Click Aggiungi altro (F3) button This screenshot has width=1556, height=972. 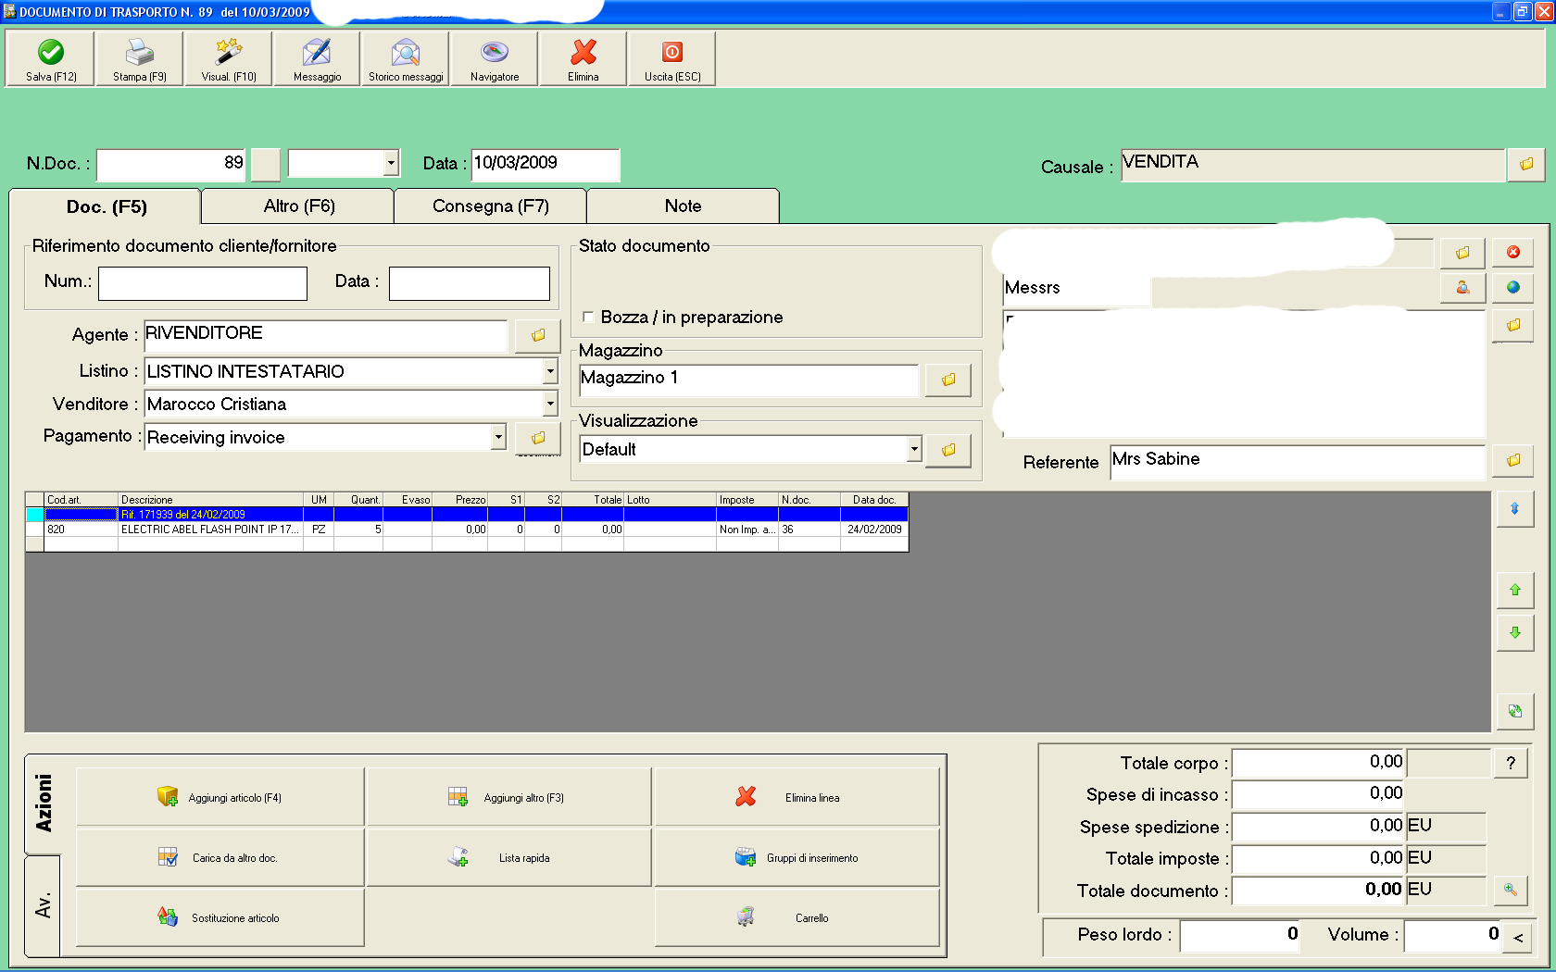tap(509, 797)
